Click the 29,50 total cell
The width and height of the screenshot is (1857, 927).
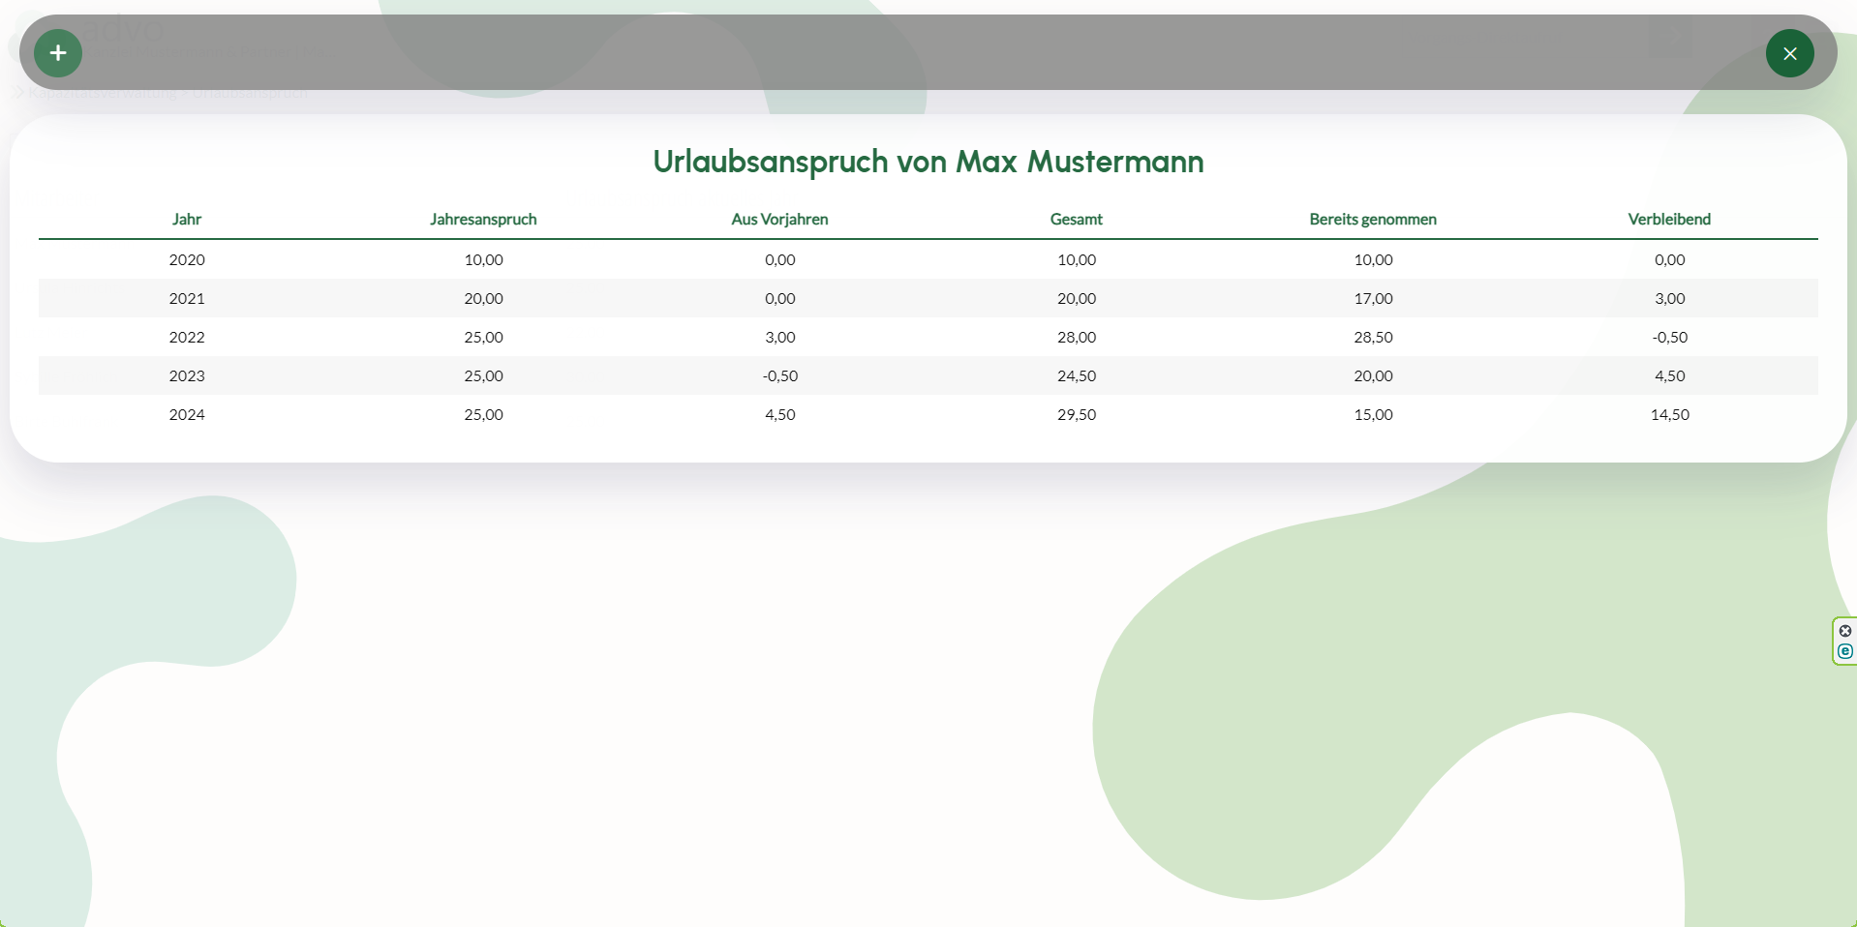pos(1077,415)
